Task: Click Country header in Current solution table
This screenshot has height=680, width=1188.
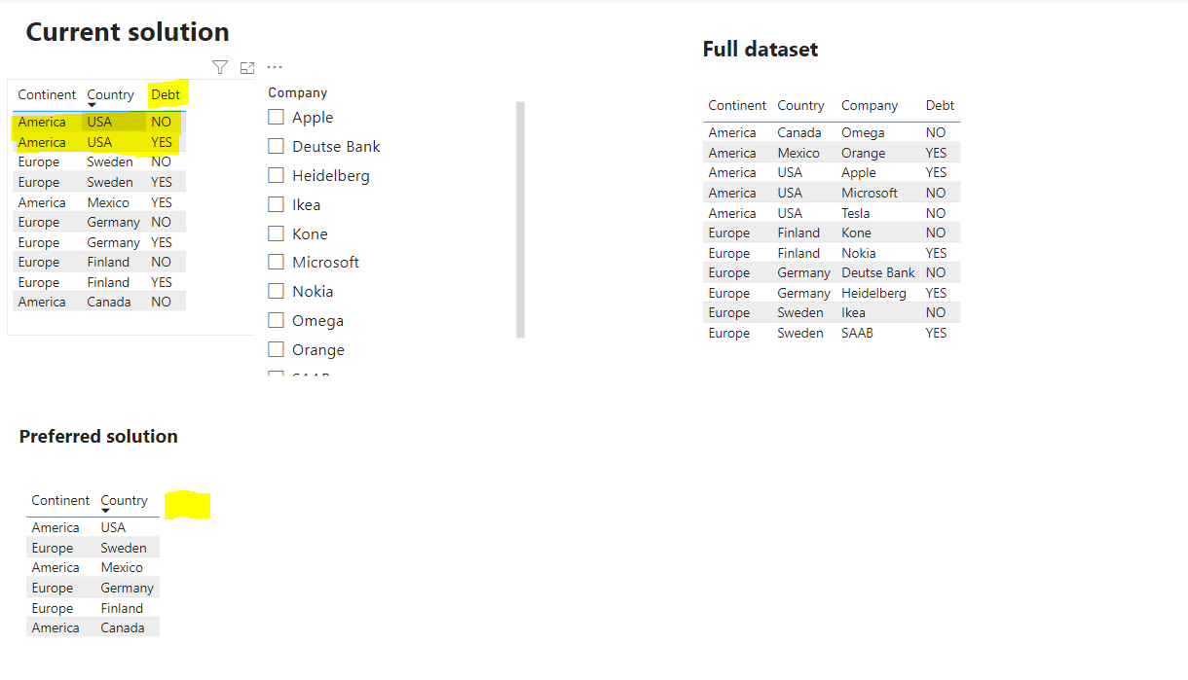Action: pyautogui.click(x=110, y=94)
